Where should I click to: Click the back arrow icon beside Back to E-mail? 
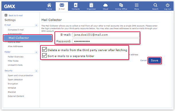tap(6, 15)
